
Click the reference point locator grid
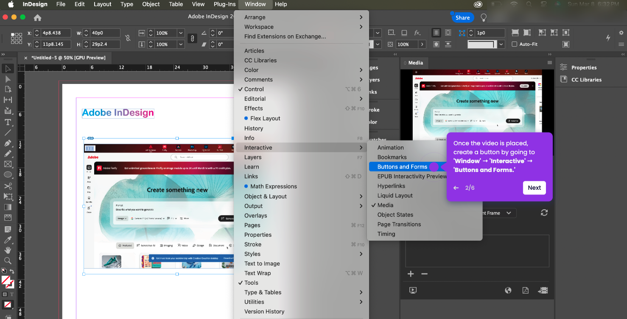pos(17,38)
